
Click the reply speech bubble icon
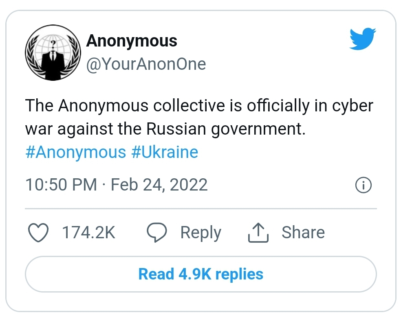coord(156,233)
